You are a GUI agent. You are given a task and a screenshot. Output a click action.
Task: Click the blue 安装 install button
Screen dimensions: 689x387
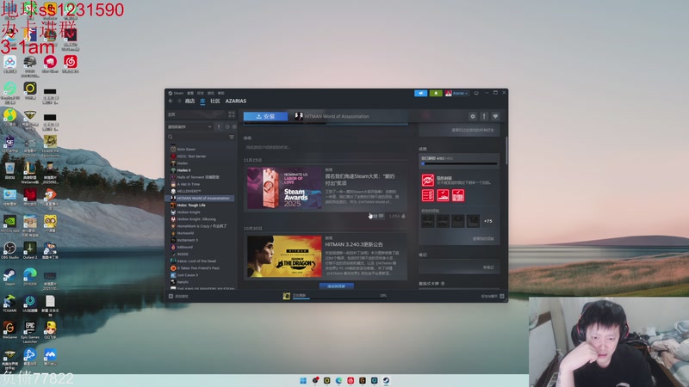point(265,116)
